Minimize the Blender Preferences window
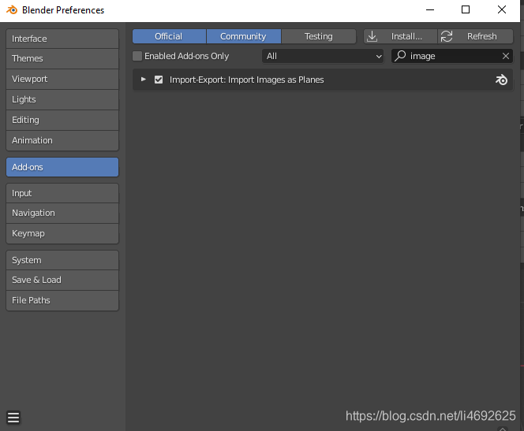This screenshot has height=431, width=524. (430, 9)
